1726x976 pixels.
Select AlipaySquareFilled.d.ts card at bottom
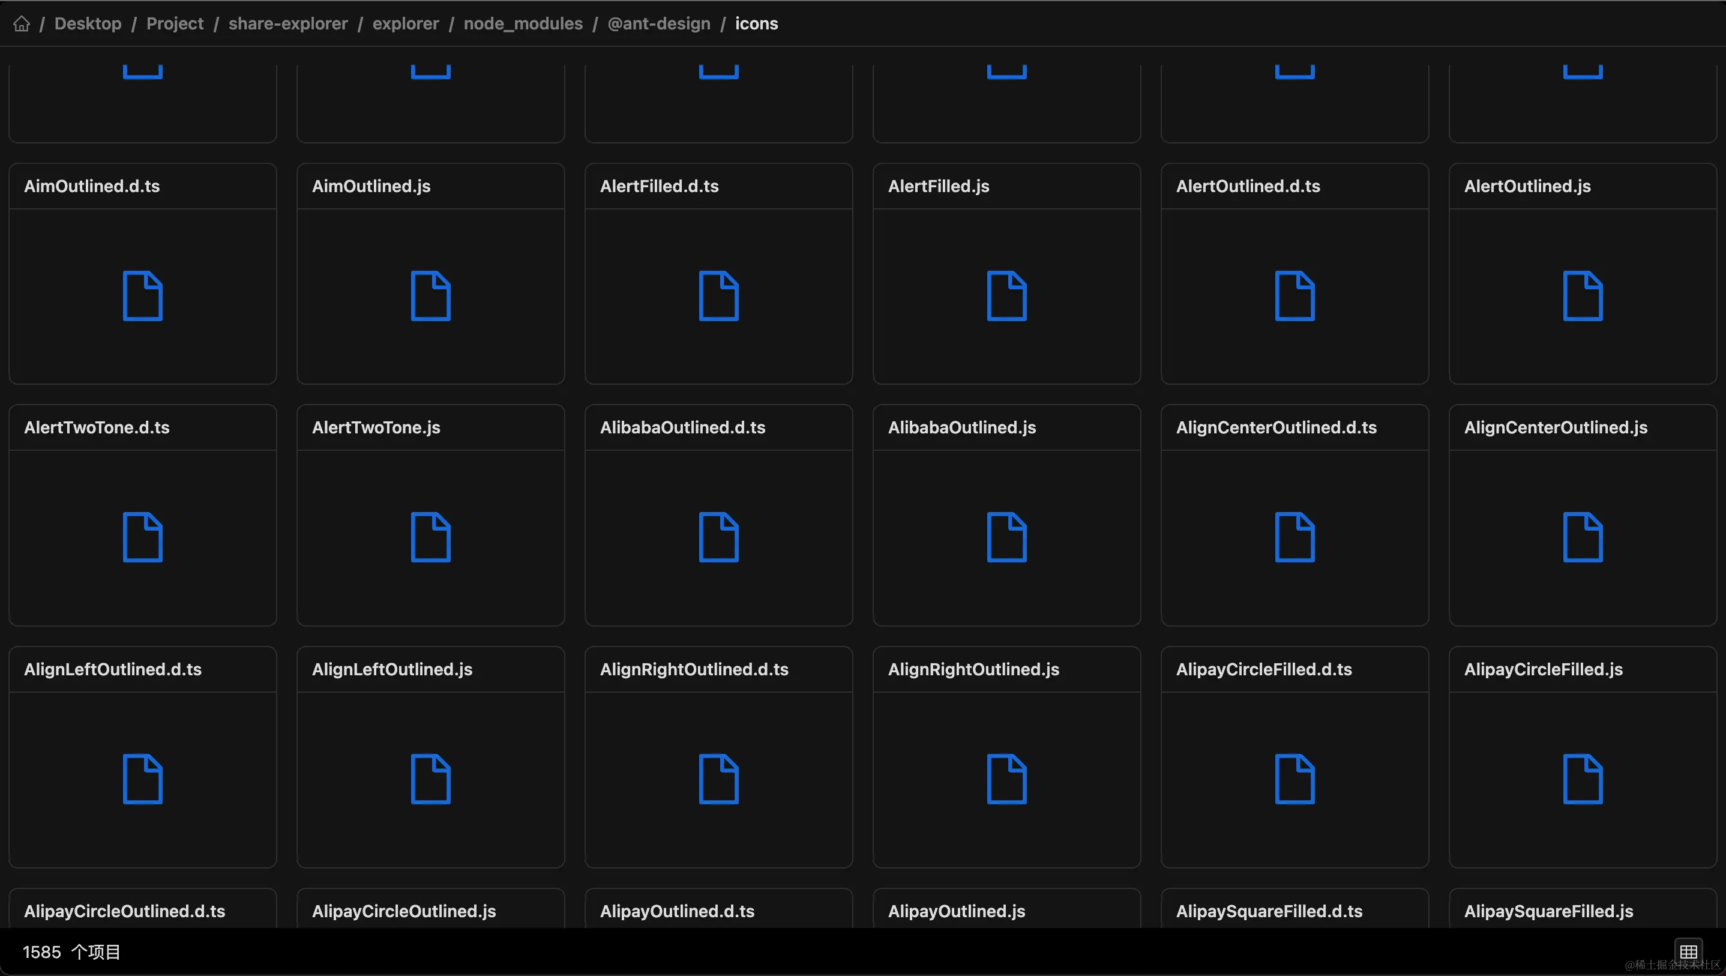pyautogui.click(x=1269, y=911)
